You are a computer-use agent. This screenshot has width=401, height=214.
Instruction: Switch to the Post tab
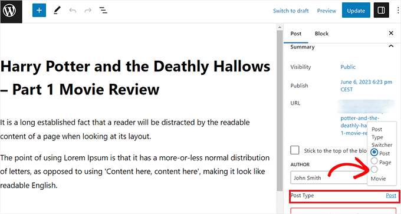coord(296,34)
